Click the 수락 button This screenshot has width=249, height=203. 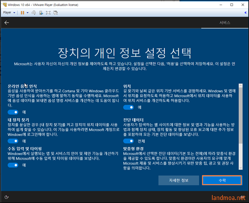click(x=222, y=180)
